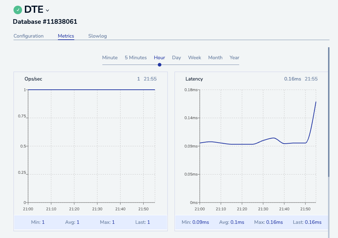Click the Ops/sec Last: 1 stat
The image size is (338, 238).
(143, 222)
